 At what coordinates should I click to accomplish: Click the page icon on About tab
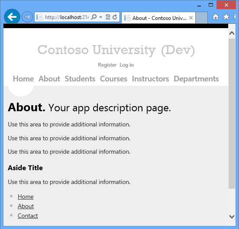(x=127, y=18)
